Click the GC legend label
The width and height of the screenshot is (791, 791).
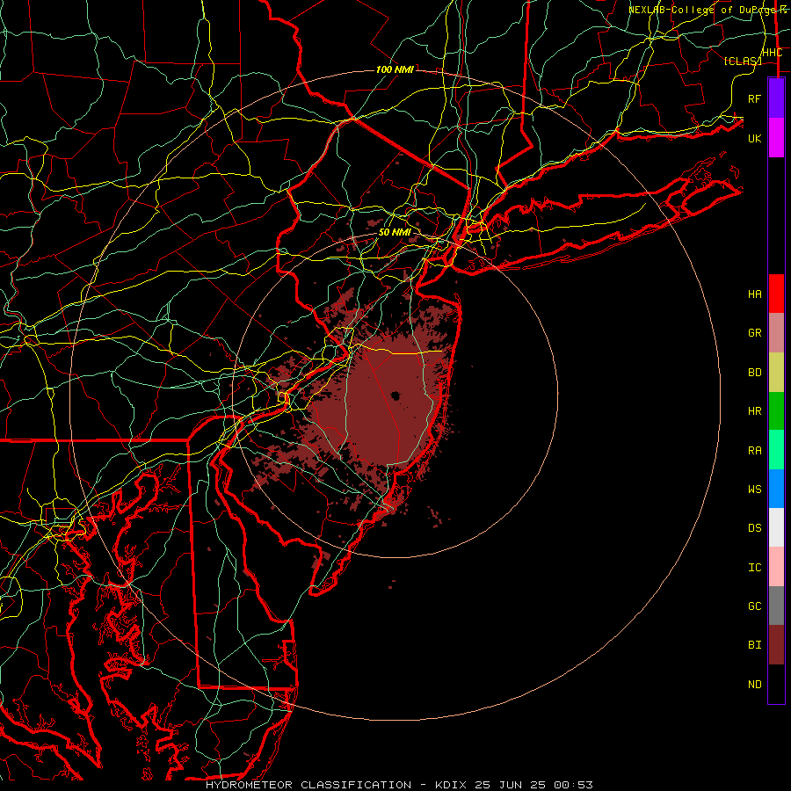(x=755, y=606)
